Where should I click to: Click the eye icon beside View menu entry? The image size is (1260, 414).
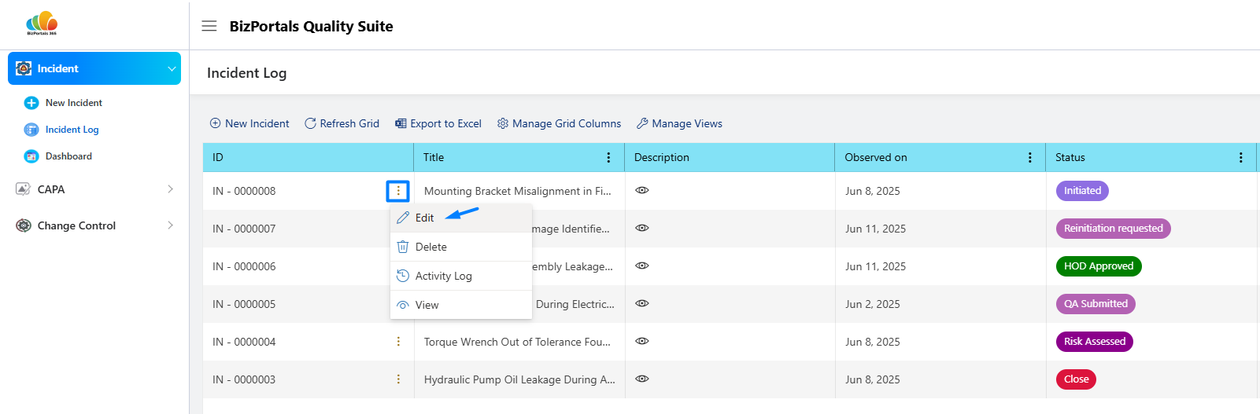[403, 305]
